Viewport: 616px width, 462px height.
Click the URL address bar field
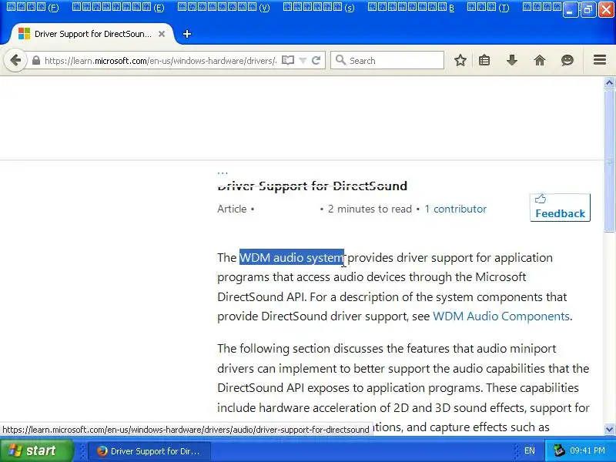click(x=160, y=61)
